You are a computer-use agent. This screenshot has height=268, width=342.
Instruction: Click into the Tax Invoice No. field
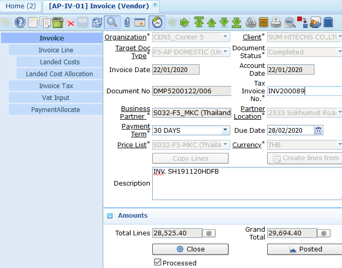pos(305,91)
